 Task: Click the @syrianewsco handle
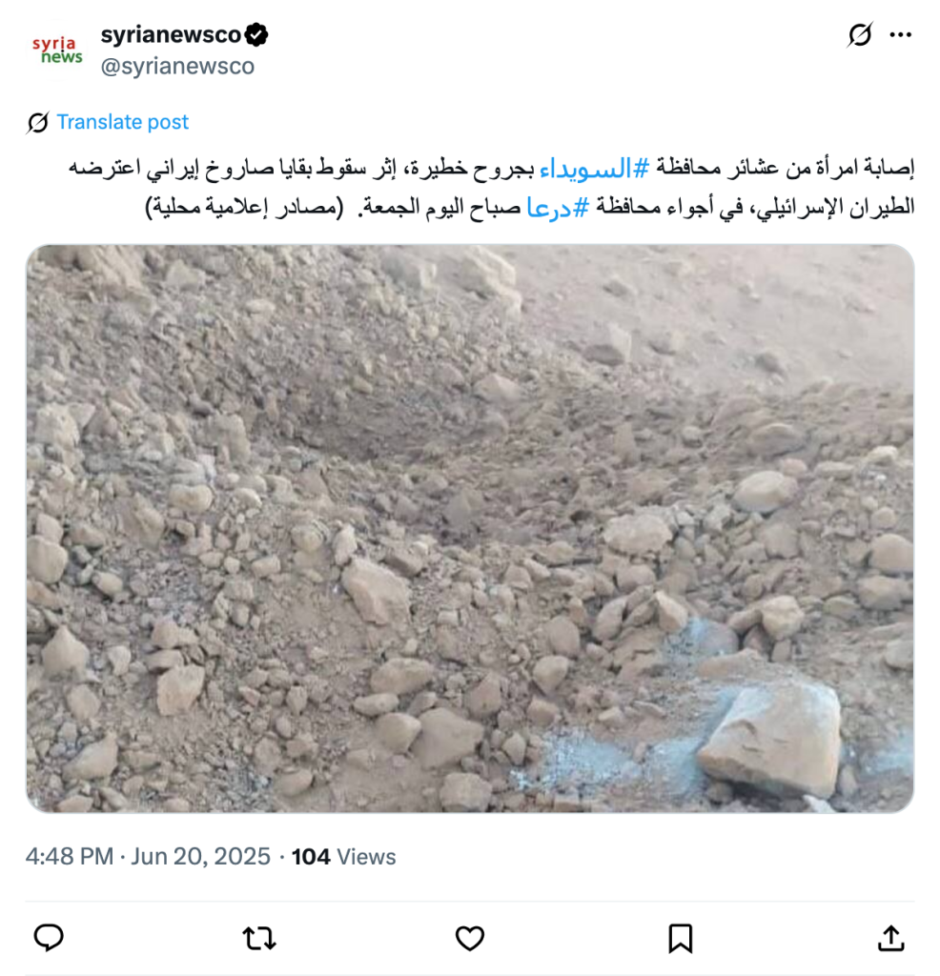pos(177,66)
